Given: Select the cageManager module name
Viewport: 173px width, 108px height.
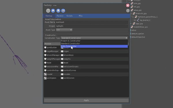Looking at the screenshot, I should click(x=52, y=51).
